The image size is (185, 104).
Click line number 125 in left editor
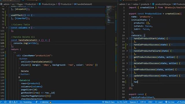click(x=3, y=43)
